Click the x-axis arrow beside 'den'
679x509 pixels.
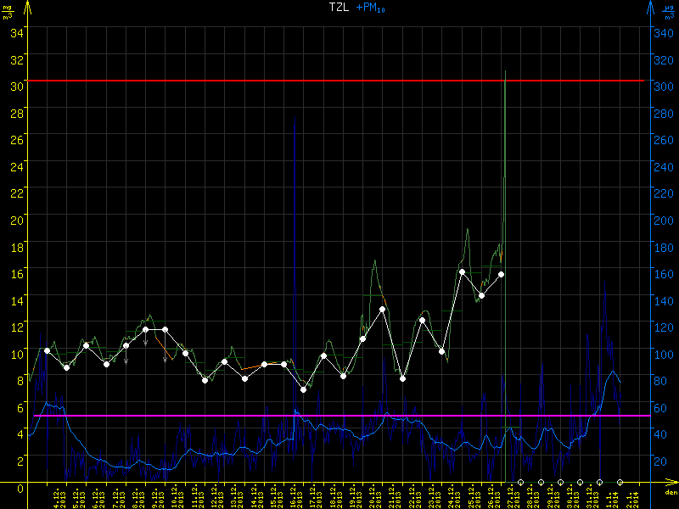pos(671,484)
